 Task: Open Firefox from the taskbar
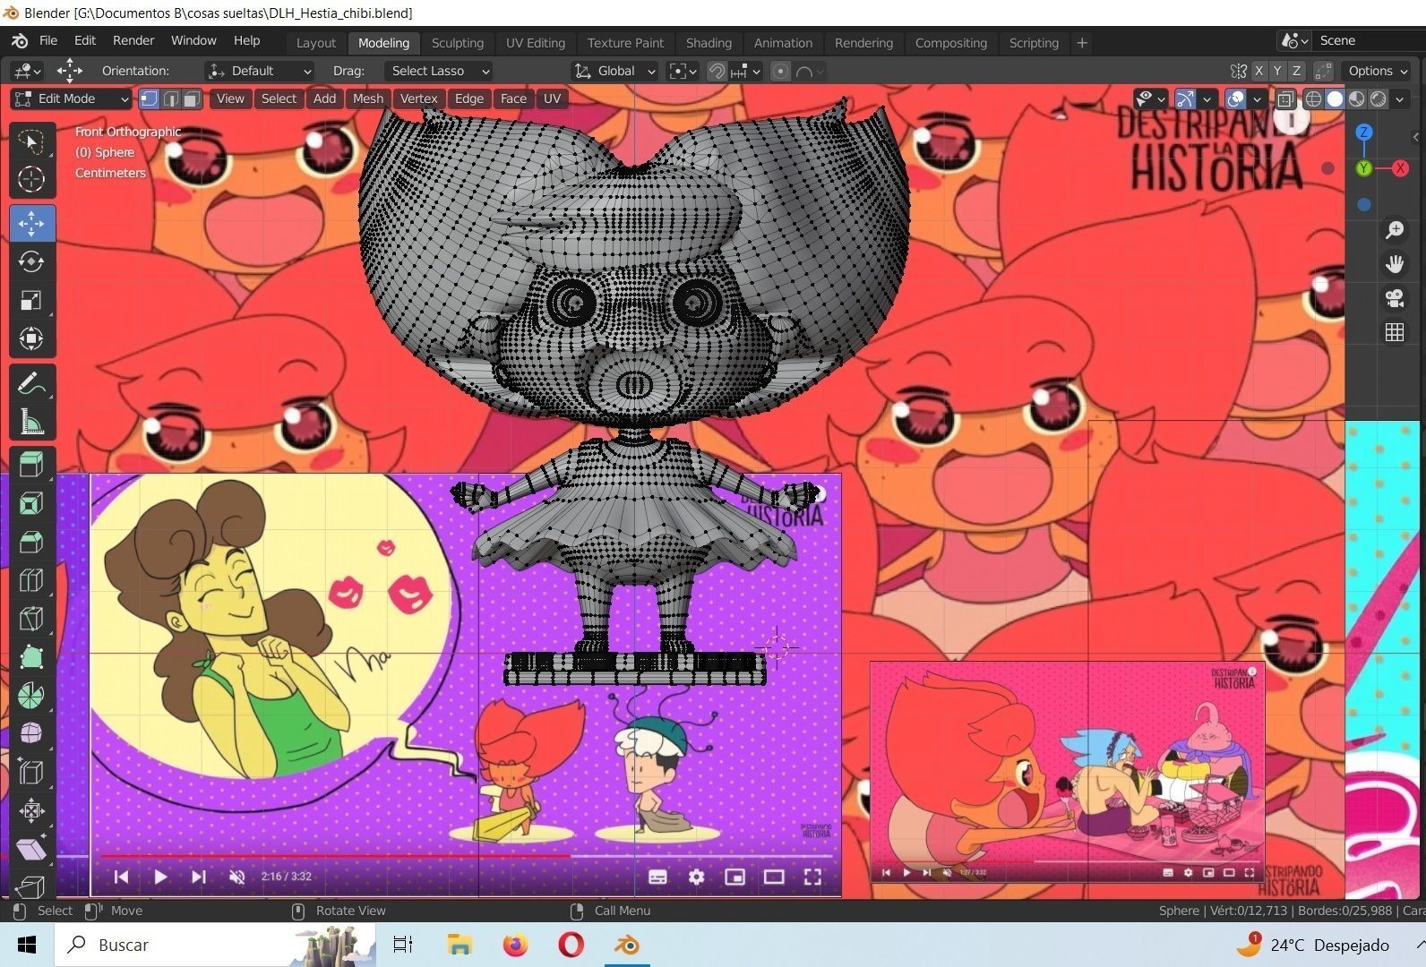pyautogui.click(x=515, y=945)
